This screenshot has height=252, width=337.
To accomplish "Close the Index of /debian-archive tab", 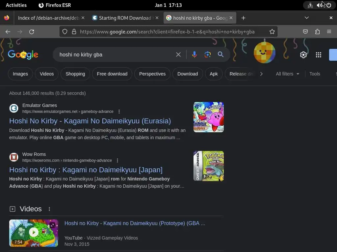I will (83, 18).
